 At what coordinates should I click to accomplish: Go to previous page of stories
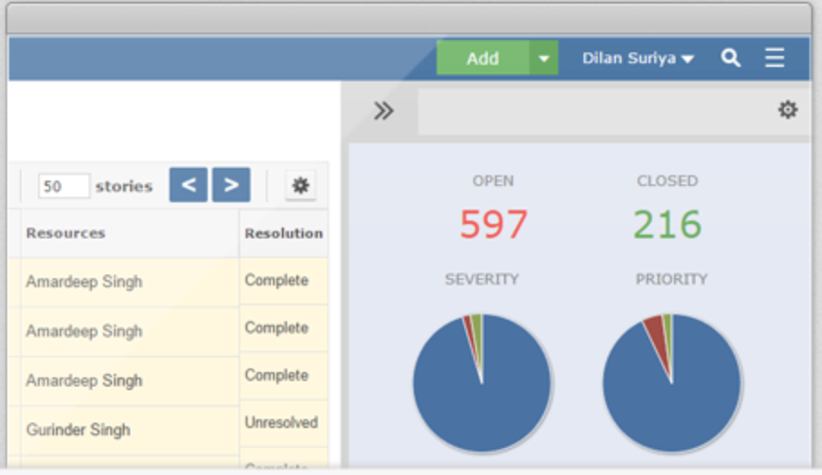click(188, 185)
